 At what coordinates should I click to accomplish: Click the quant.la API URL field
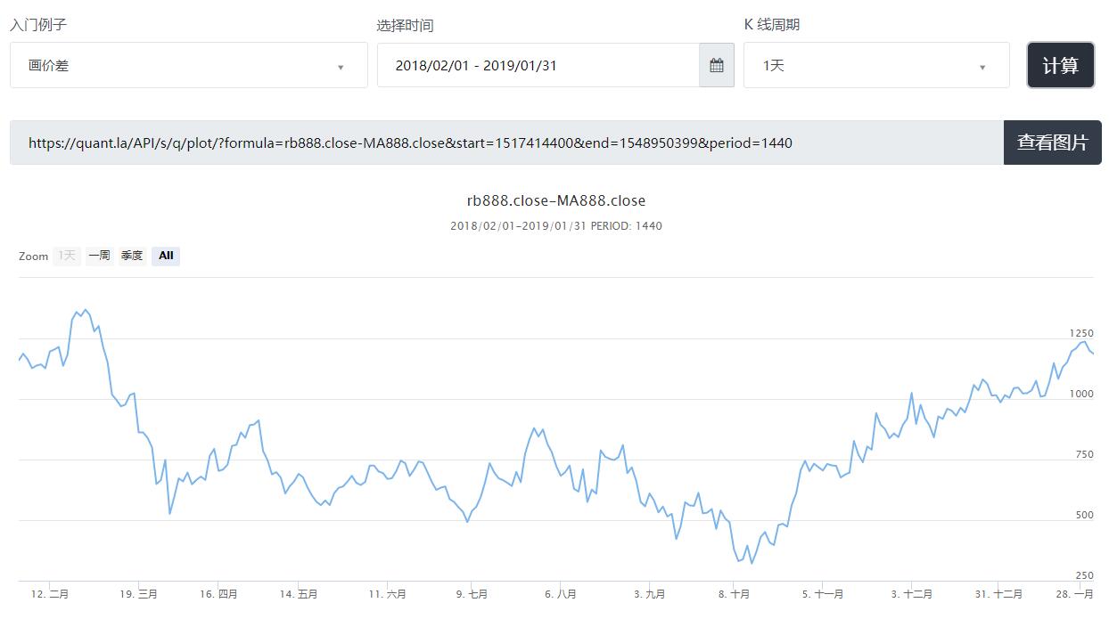(x=505, y=143)
